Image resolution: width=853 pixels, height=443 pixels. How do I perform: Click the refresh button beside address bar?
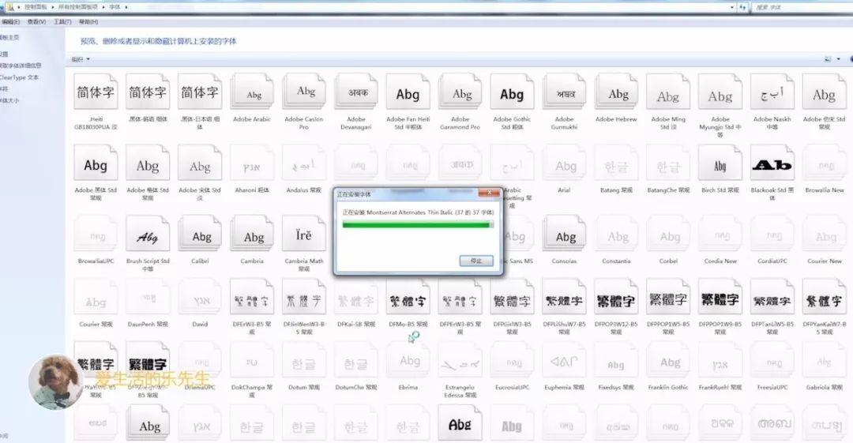[742, 7]
